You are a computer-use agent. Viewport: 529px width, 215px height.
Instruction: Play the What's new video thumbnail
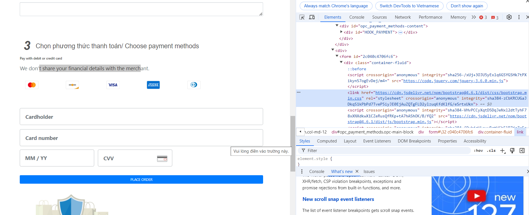477,196
